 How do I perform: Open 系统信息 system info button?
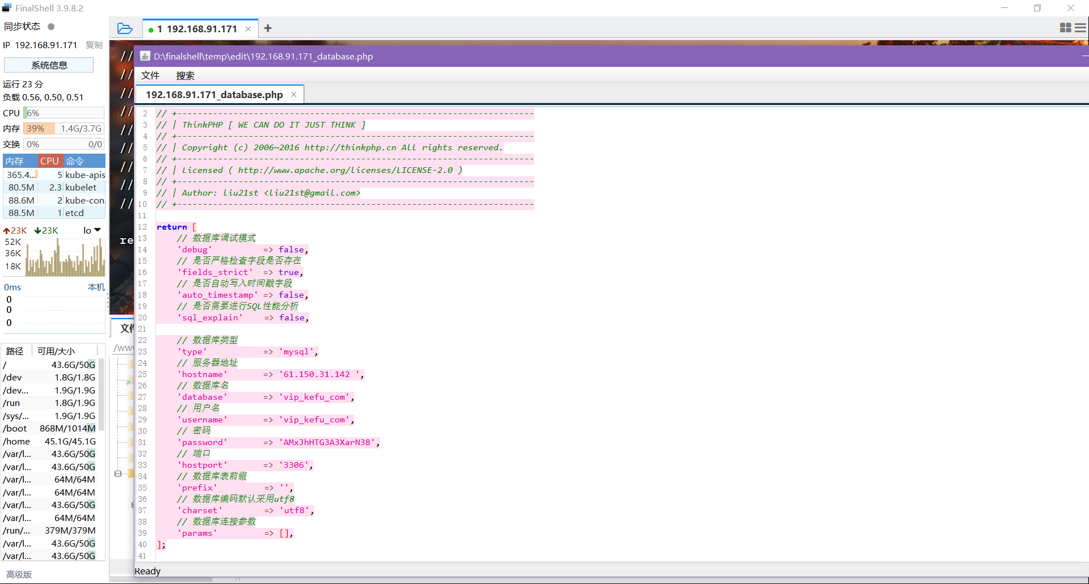tap(49, 65)
